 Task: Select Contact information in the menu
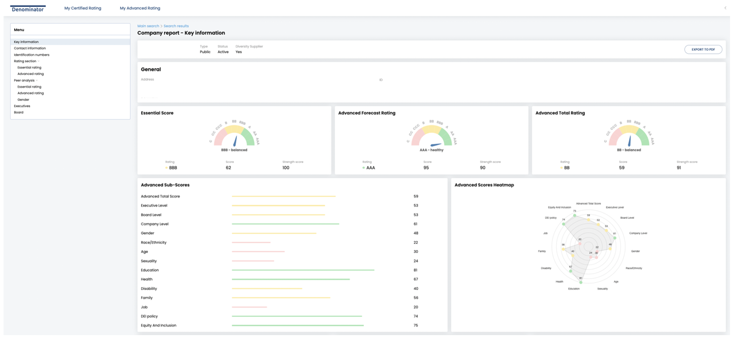30,48
